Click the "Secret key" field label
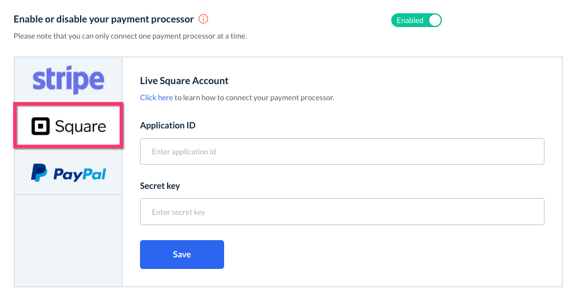This screenshot has height=296, width=575. 160,186
